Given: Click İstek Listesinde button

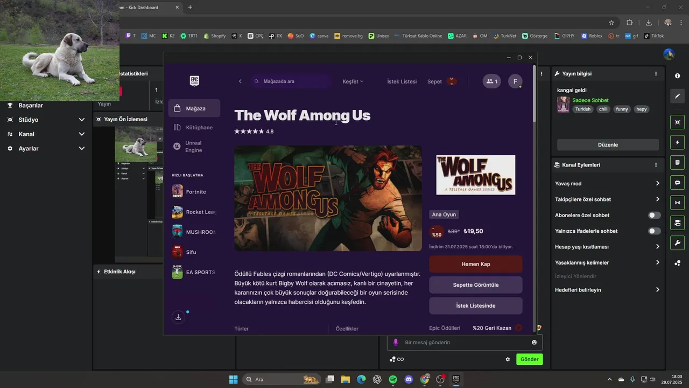Looking at the screenshot, I should click(476, 306).
